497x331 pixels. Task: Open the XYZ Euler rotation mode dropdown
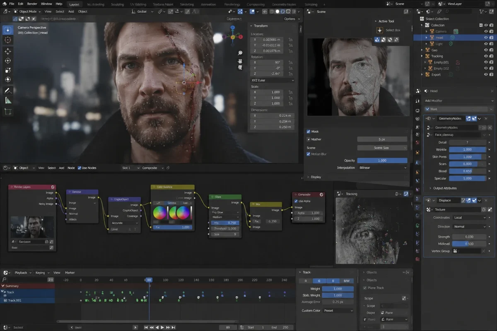click(273, 80)
